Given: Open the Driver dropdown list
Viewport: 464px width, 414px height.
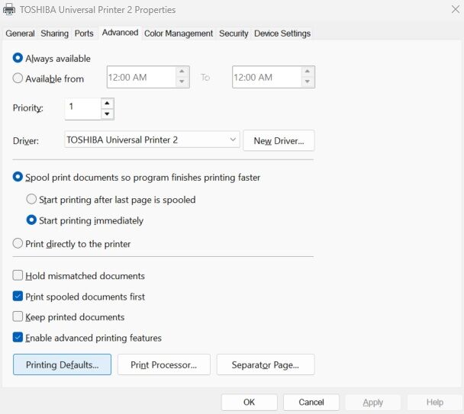Looking at the screenshot, I should 233,140.
